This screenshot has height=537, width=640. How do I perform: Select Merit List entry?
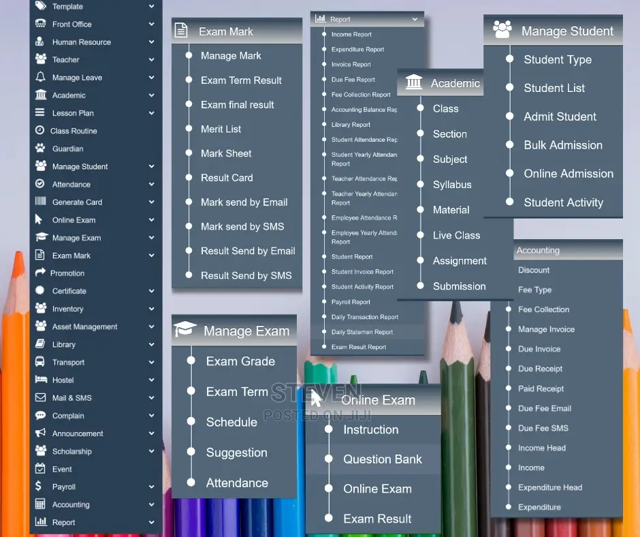(221, 129)
